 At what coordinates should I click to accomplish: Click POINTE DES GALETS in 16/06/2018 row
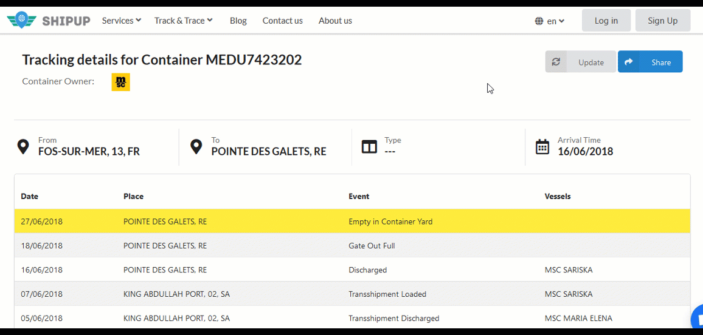(x=165, y=269)
